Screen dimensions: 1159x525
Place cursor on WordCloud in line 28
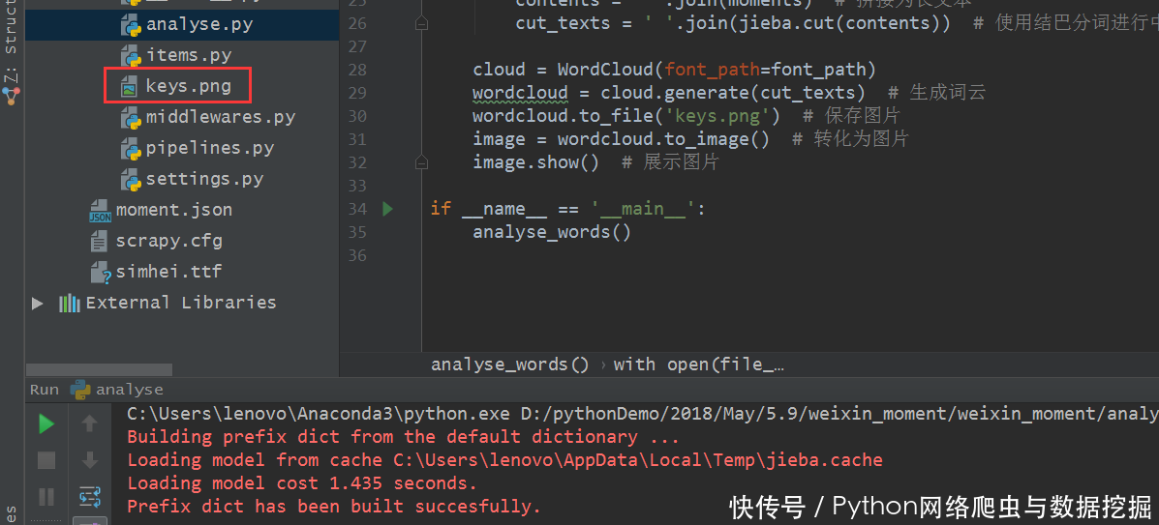coord(605,70)
